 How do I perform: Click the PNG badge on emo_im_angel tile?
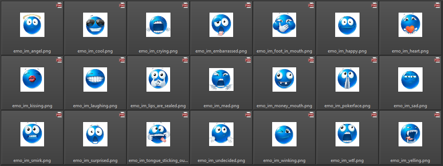pos(59,5)
